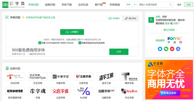
Task: Go to 字体识别 in top navigation
Action: 34,5
